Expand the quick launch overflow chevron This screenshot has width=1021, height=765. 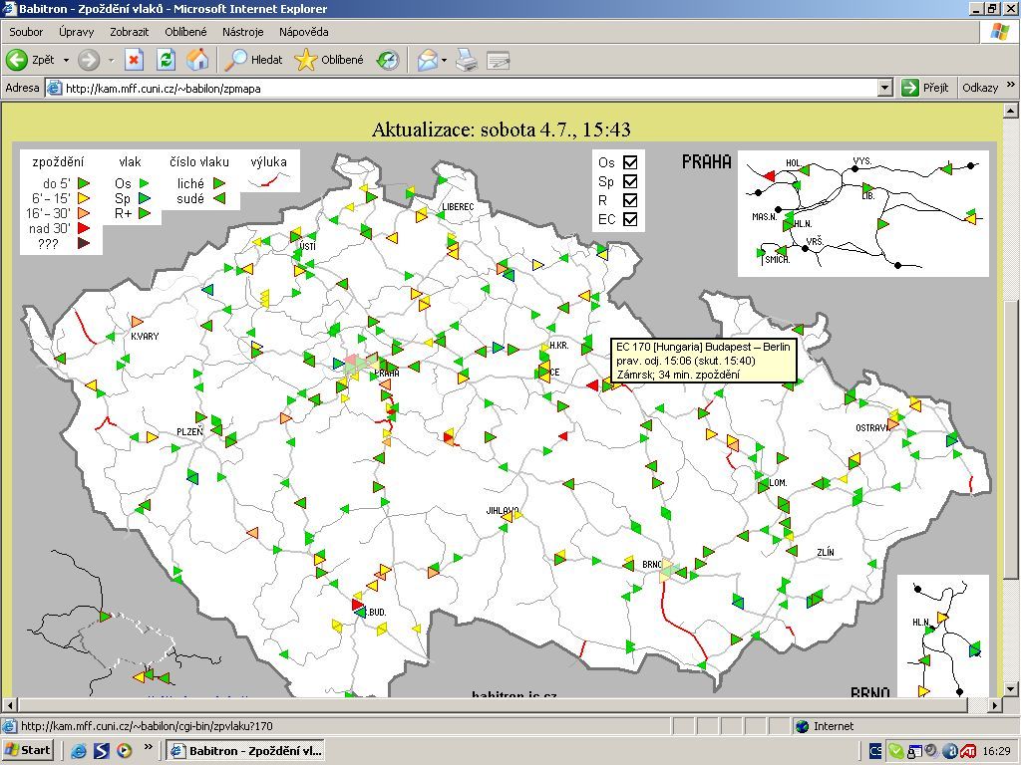(x=148, y=747)
